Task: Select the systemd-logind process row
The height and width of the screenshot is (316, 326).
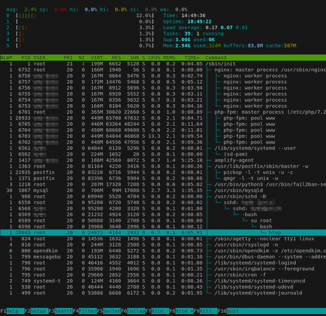Action: coord(163,263)
